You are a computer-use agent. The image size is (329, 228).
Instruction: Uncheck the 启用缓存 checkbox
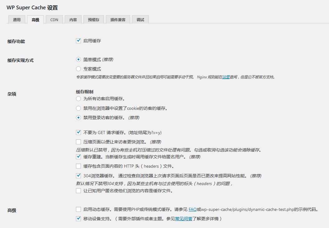pyautogui.click(x=78, y=41)
